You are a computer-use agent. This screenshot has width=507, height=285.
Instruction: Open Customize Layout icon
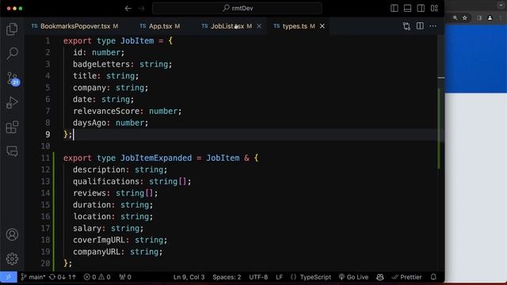(434, 8)
